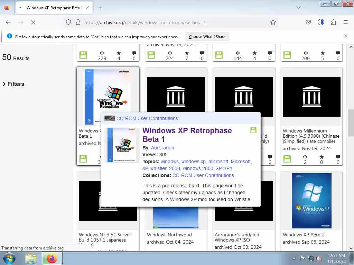Click the Firefox taskbar button

pos(52,258)
